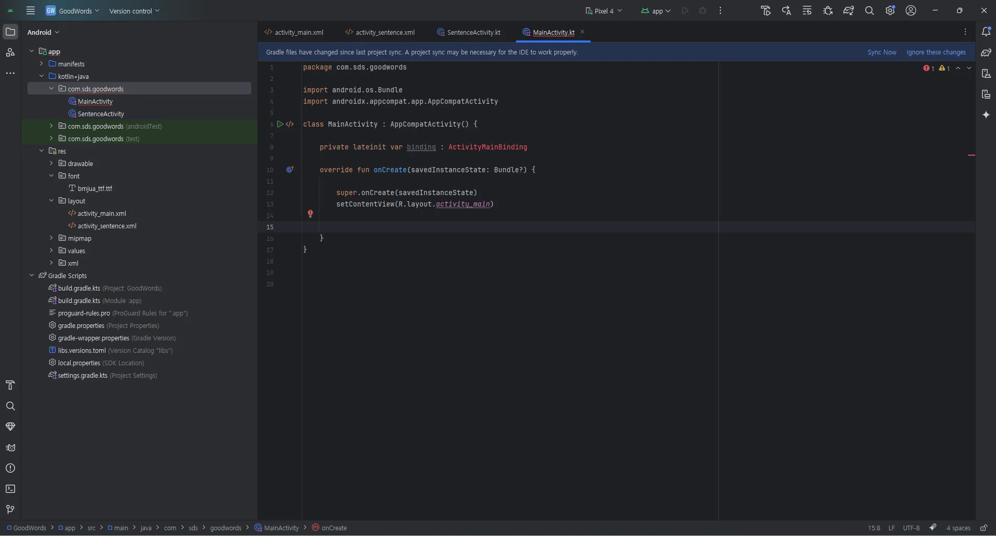This screenshot has height=536, width=996.
Task: Open the Version control dropdown
Action: (134, 10)
